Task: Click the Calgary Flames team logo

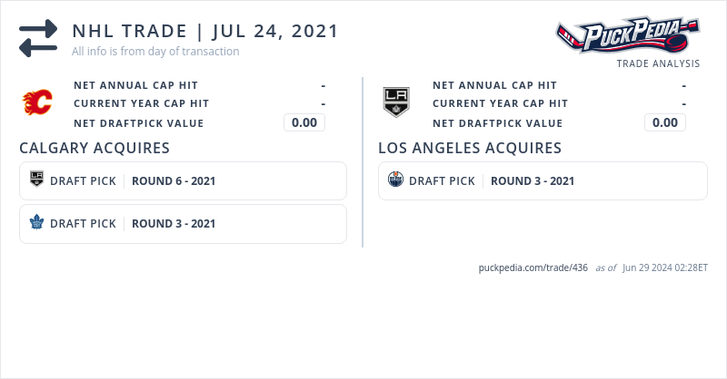Action: [x=37, y=103]
